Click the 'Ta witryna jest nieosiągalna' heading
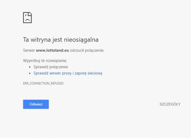191x138 pixels. point(61,40)
